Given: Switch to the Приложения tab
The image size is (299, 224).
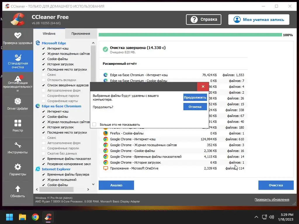Looking at the screenshot, I should click(81, 34).
